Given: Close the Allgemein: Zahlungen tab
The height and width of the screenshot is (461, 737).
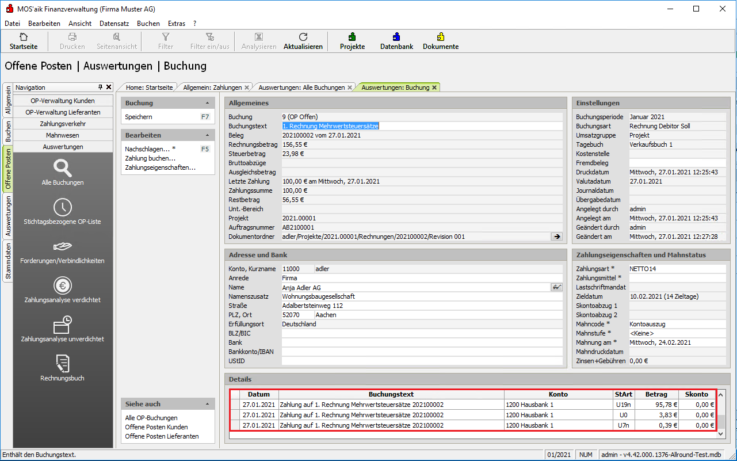Looking at the screenshot, I should tap(247, 87).
